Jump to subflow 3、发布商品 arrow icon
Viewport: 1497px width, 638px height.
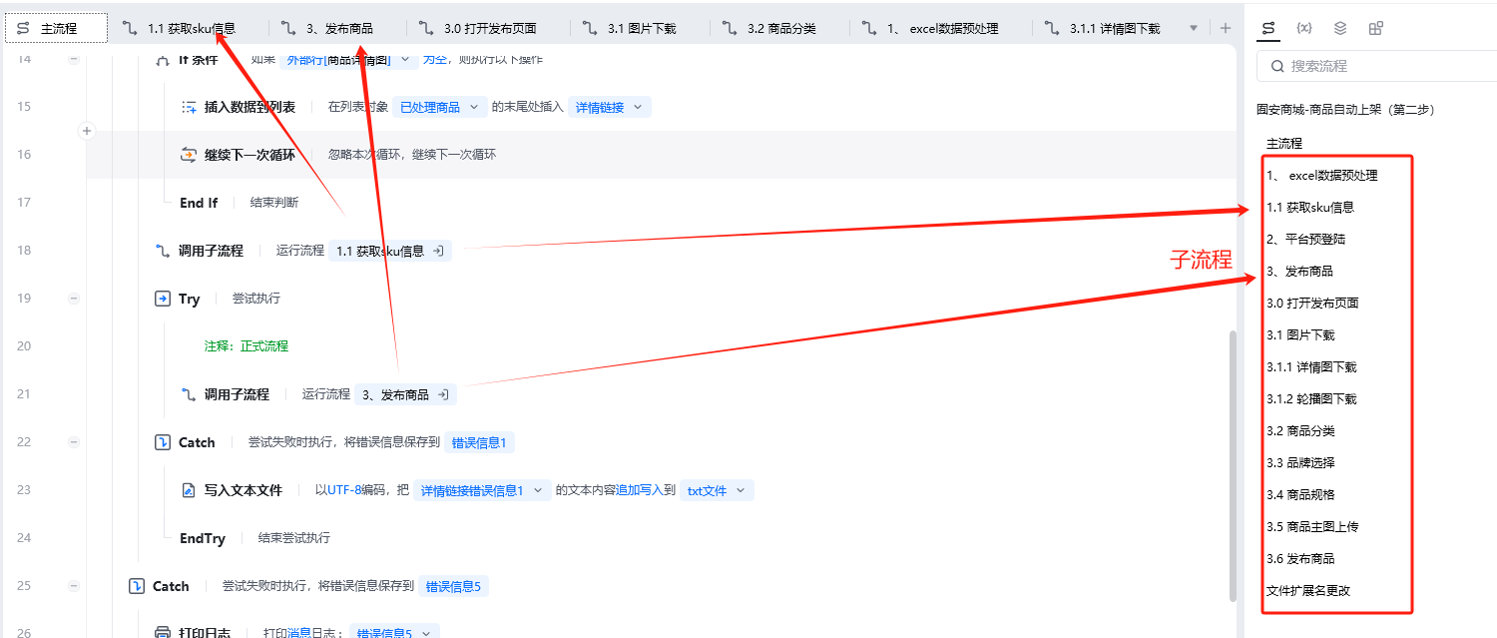click(443, 394)
